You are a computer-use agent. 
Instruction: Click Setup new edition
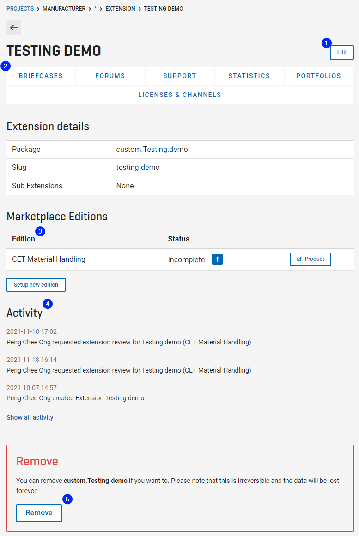pos(36,284)
